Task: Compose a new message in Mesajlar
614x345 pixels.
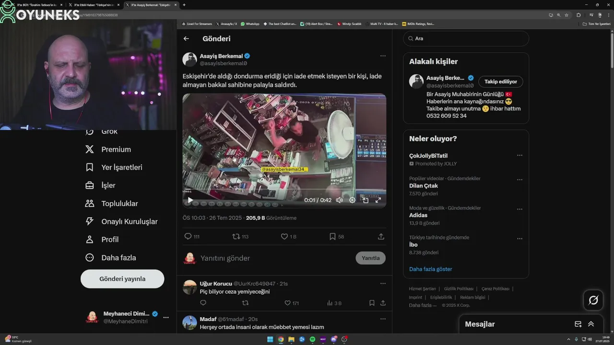Action: pos(578,324)
